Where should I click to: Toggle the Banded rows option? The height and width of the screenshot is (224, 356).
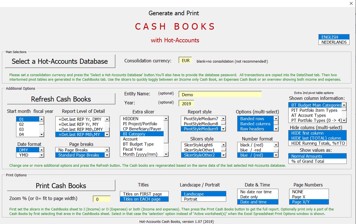coord(256,119)
